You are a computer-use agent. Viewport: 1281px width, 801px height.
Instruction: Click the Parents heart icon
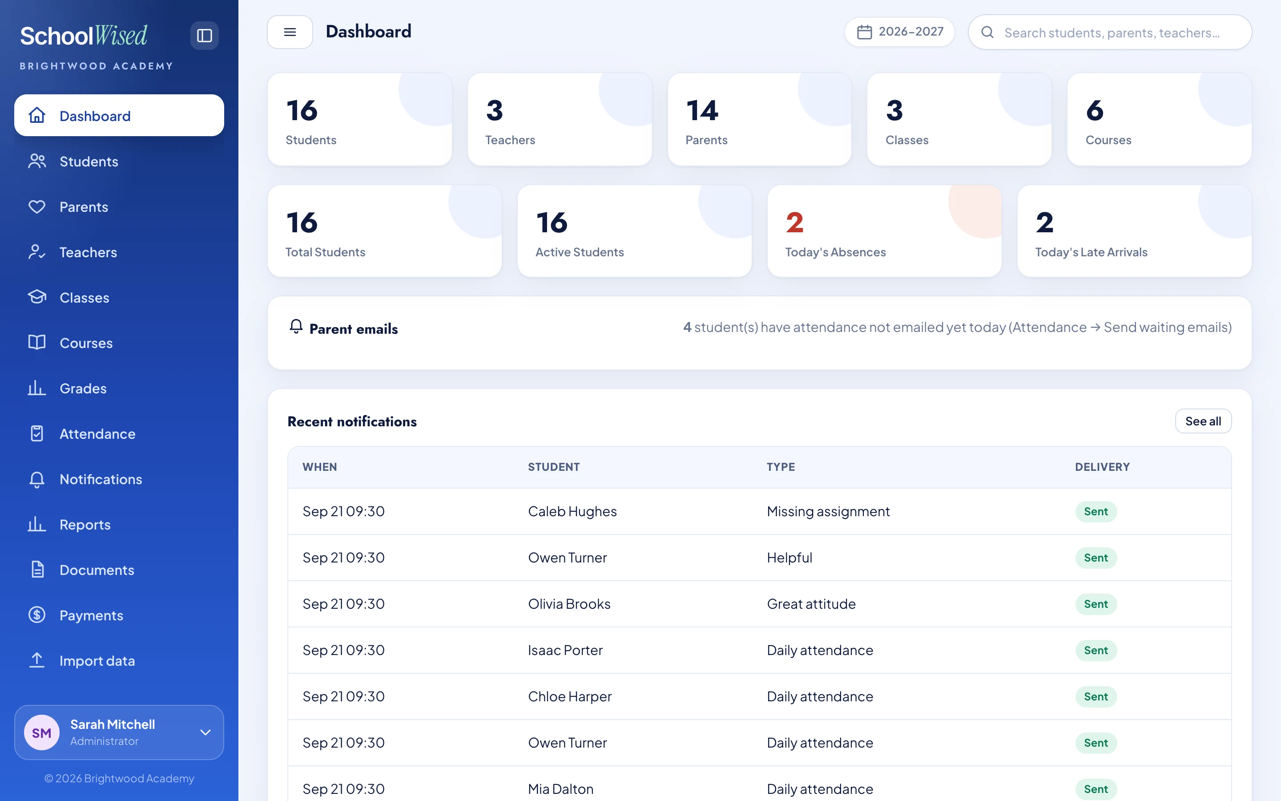(x=37, y=206)
